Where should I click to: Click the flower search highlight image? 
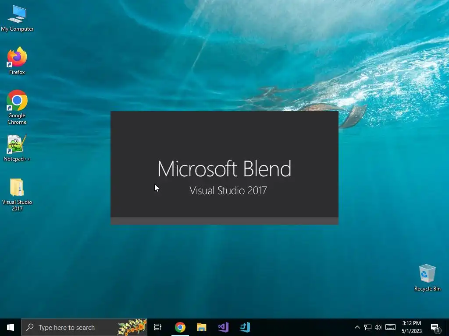click(x=132, y=327)
